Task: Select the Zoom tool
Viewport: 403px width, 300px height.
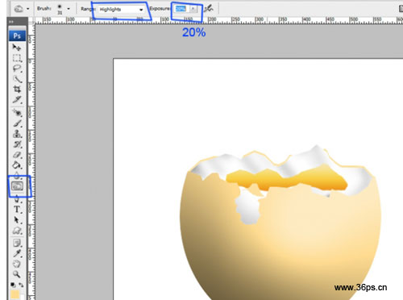Action: 17,274
